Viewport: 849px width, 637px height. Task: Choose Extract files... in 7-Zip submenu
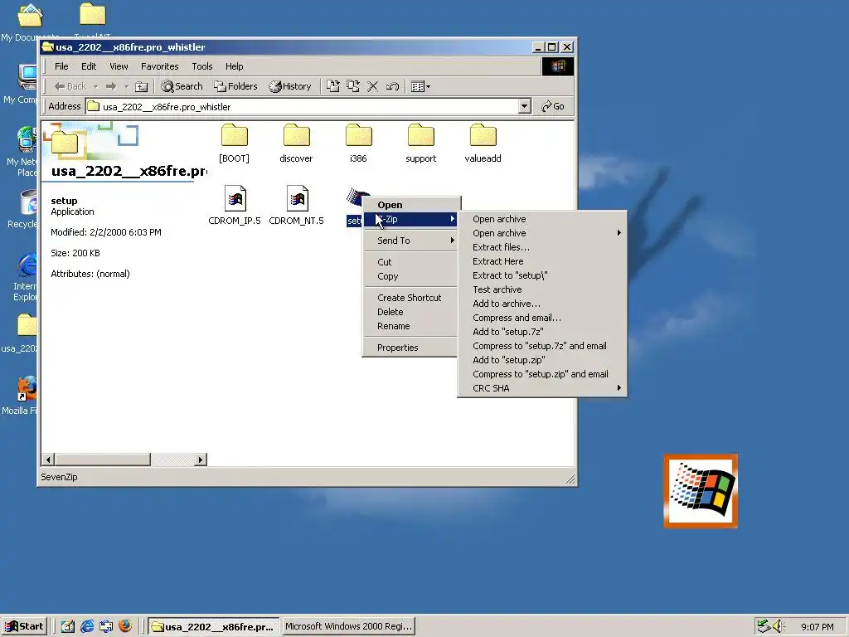point(542,247)
